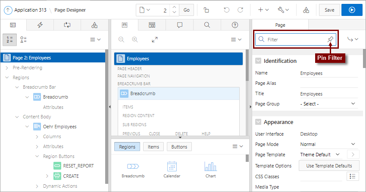
Task: Collapse the Breadcrumb region node
Action: [x=27, y=97]
